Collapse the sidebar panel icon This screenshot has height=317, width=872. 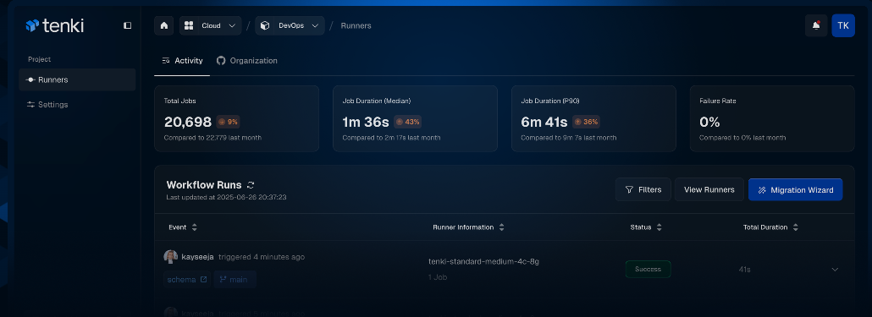127,25
